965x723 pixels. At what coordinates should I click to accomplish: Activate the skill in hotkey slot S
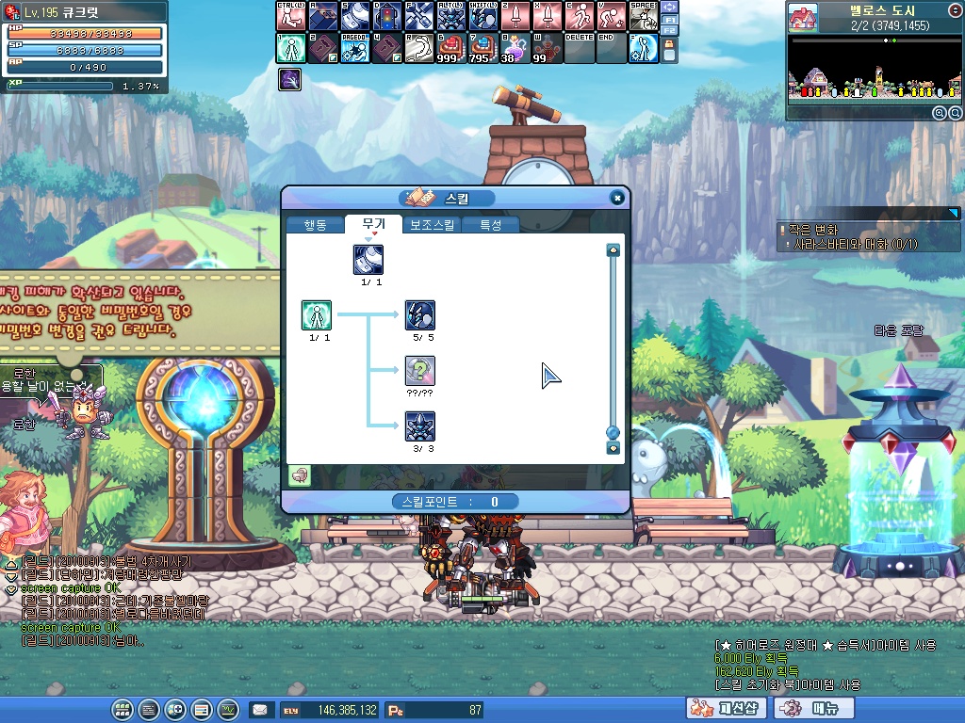[x=355, y=15]
